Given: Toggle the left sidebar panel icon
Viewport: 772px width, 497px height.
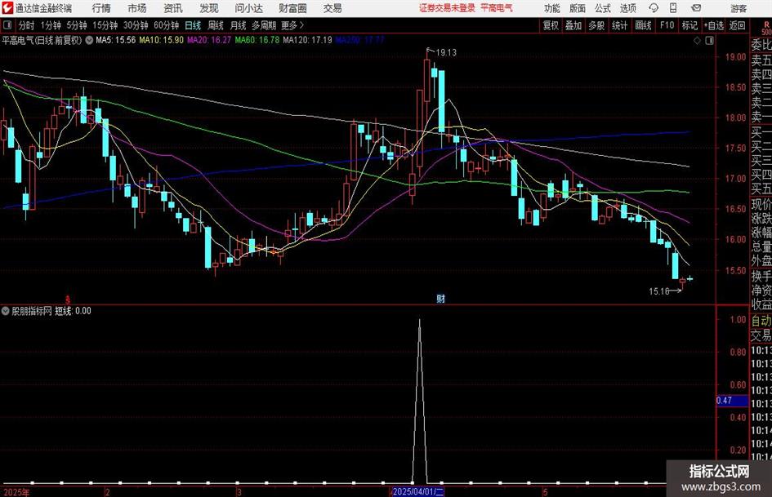Looking at the screenshot, I should point(7,25).
